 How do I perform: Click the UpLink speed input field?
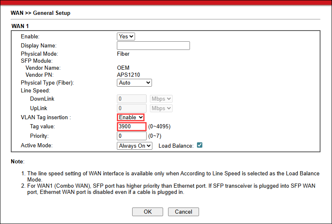tap(132, 108)
